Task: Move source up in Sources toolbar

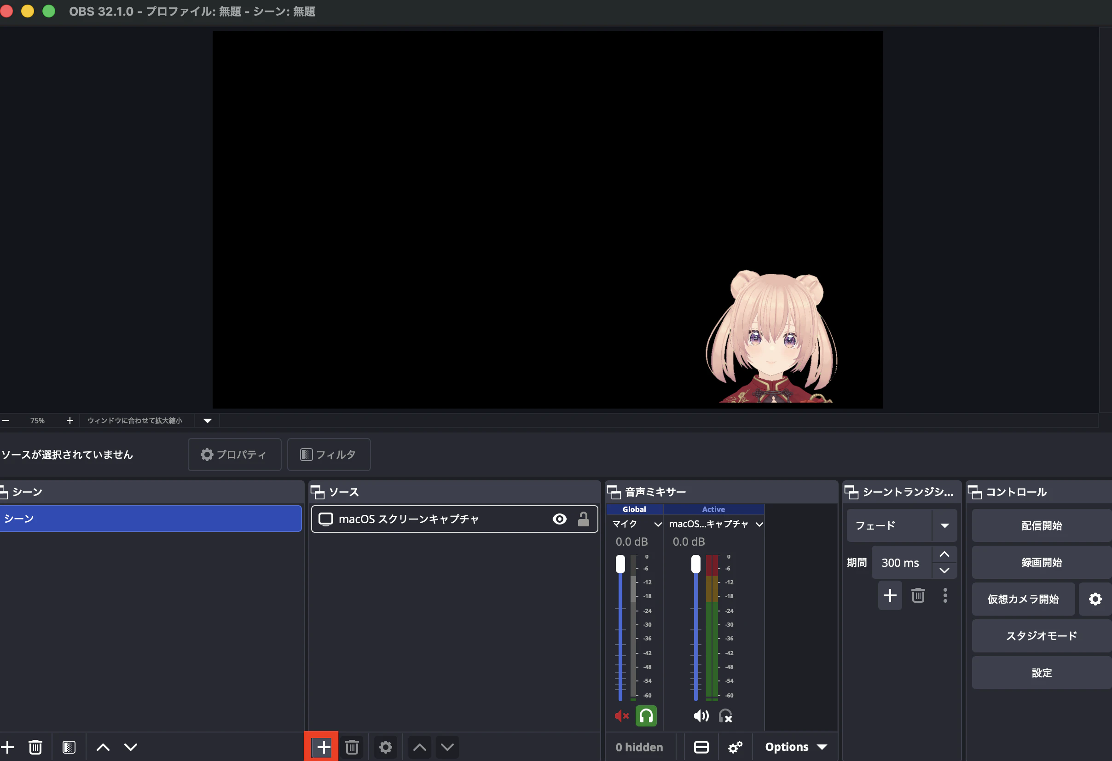Action: [420, 747]
